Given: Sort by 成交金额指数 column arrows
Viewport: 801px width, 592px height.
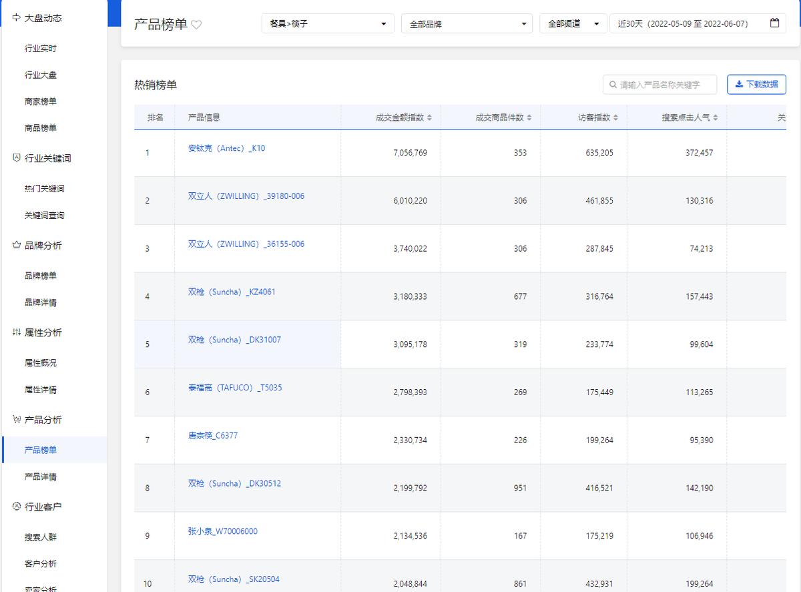Looking at the screenshot, I should coord(429,118).
